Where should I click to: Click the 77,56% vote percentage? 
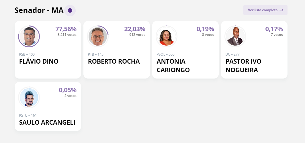pos(66,29)
